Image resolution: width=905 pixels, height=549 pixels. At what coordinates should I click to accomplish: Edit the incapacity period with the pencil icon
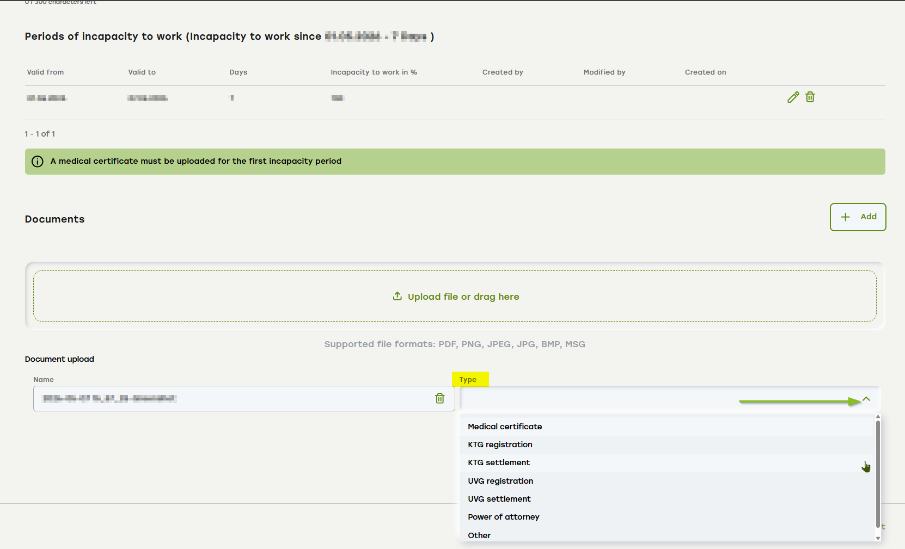[x=793, y=97]
